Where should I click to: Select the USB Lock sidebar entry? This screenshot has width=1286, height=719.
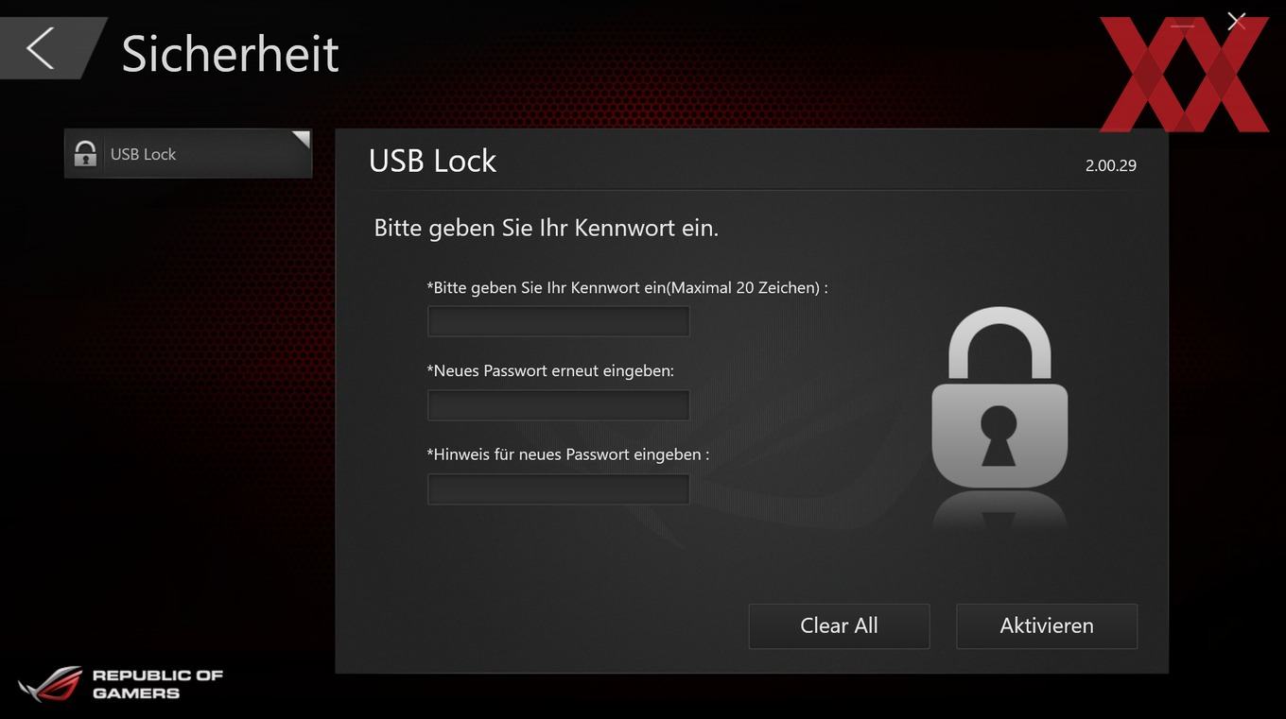[187, 154]
